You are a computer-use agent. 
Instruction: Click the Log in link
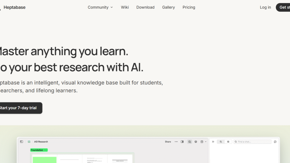point(265,7)
